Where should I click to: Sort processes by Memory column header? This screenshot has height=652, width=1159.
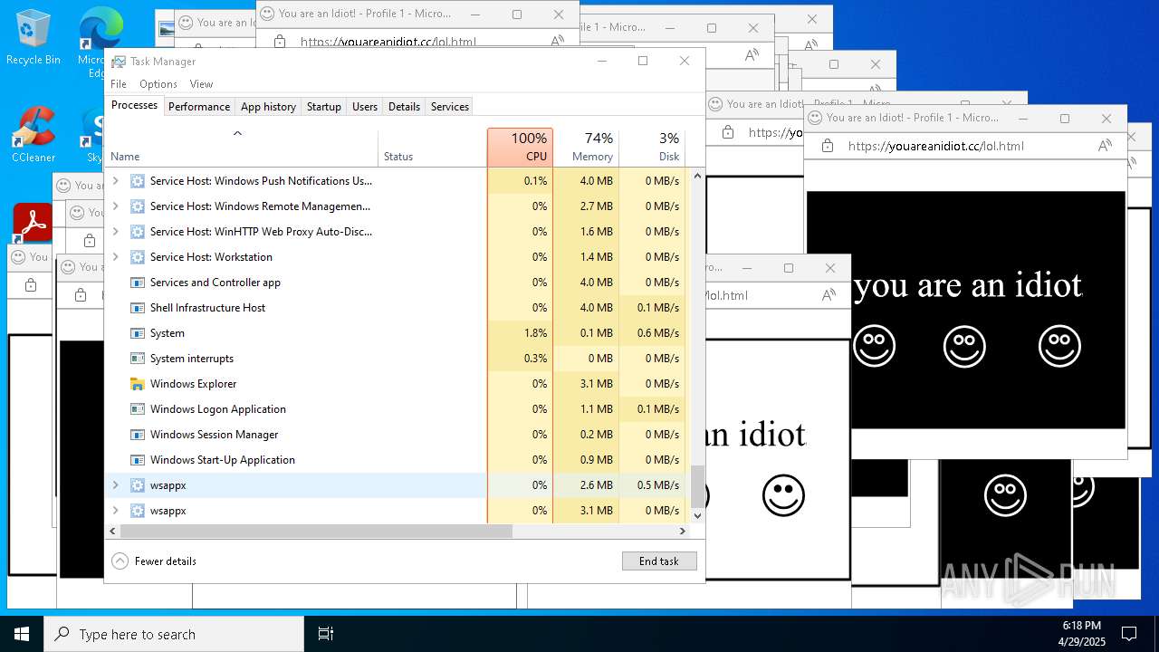[x=586, y=147]
